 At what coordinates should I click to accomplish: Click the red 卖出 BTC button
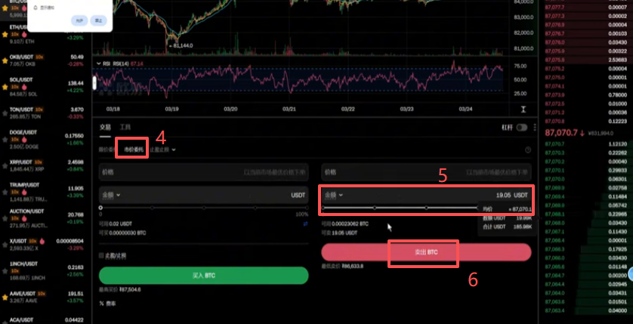point(426,252)
